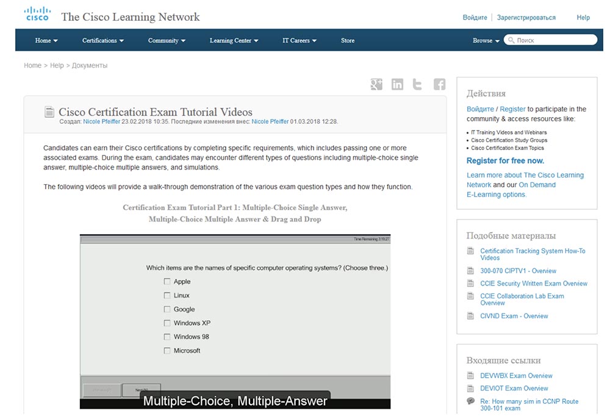Click Войдите in the top header

tap(475, 18)
